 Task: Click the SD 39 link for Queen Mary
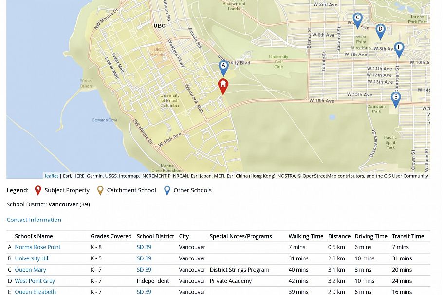[144, 269]
